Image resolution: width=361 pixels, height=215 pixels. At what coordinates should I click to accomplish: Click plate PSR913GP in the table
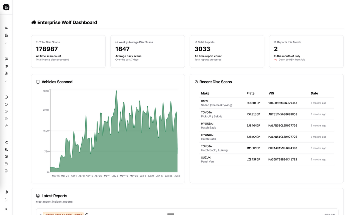pyautogui.click(x=253, y=114)
